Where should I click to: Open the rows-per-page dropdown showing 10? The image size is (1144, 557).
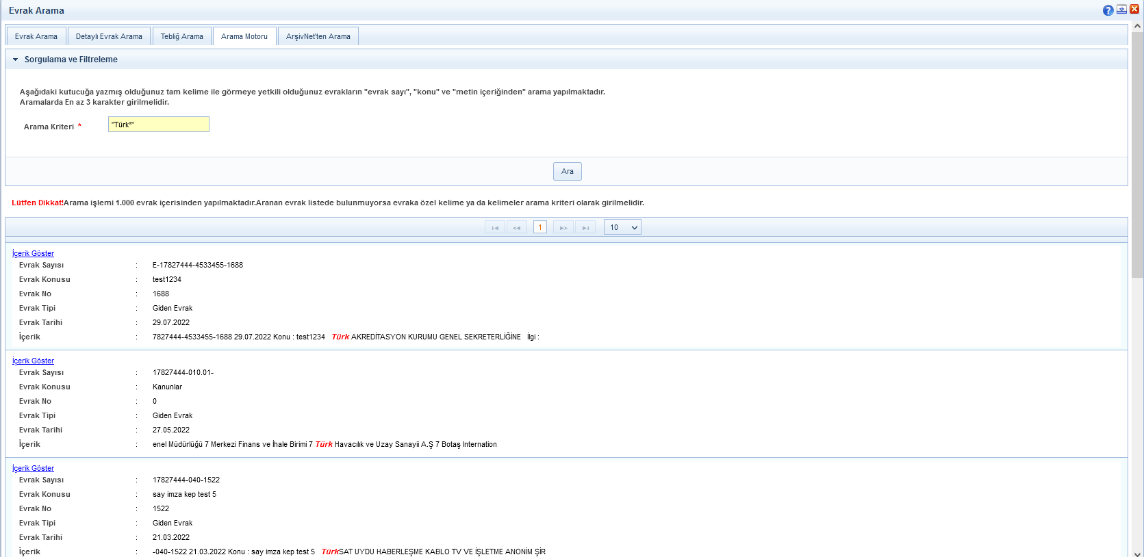[622, 228]
